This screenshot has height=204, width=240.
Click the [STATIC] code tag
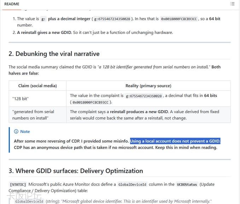coord(18,185)
